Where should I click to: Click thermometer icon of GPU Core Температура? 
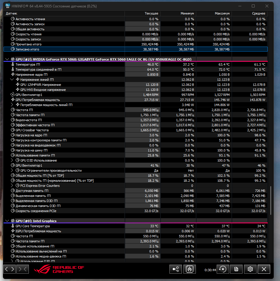(x=13, y=226)
